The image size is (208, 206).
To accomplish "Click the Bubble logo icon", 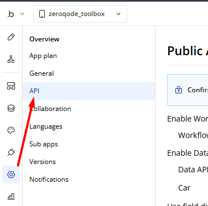I will coord(11,14).
